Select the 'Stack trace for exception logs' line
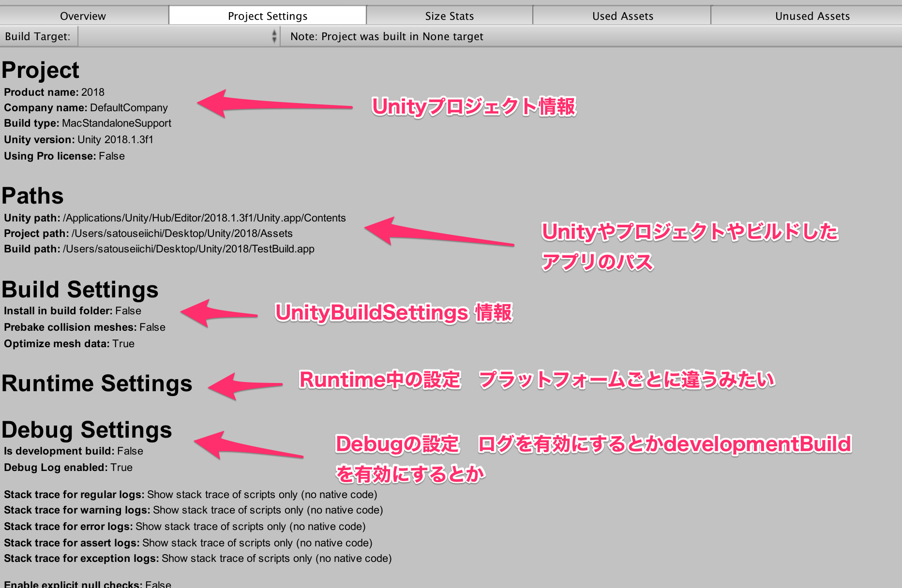This screenshot has width=902, height=588. (198, 558)
